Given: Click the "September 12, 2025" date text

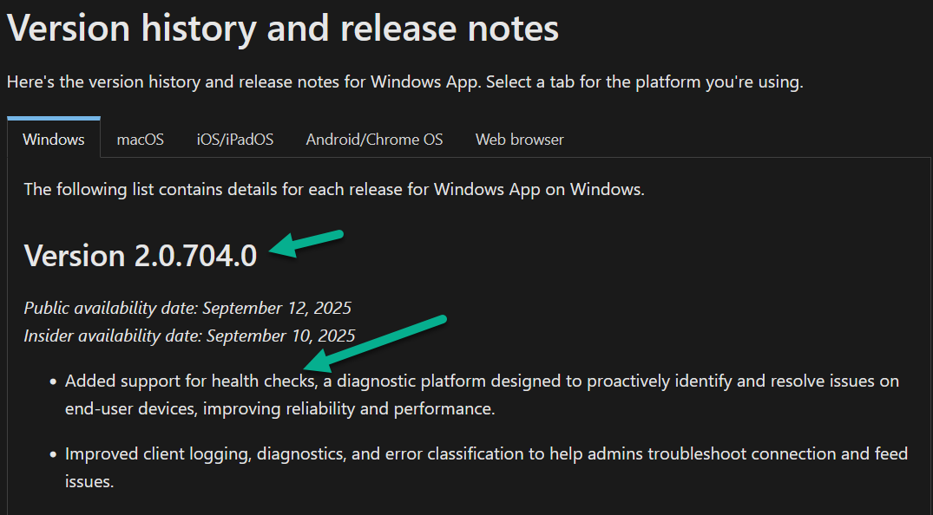Looking at the screenshot, I should pos(279,308).
